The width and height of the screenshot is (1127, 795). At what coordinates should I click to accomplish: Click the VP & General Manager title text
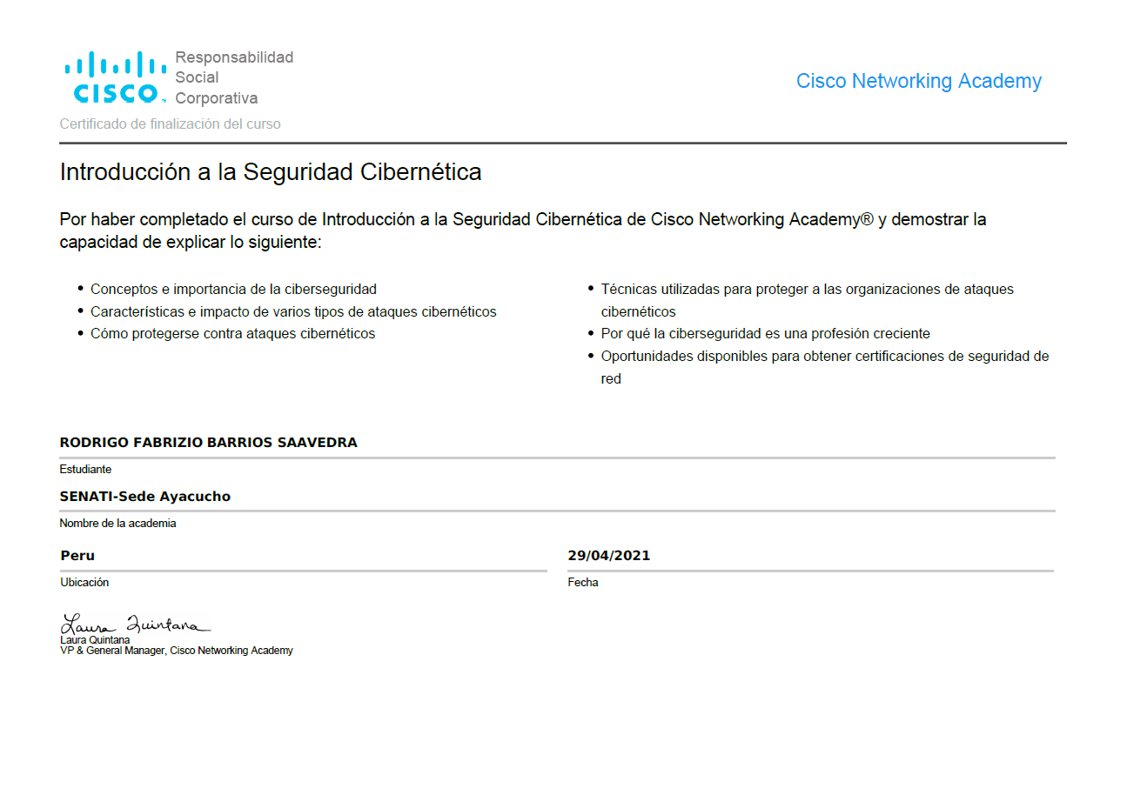[x=175, y=650]
